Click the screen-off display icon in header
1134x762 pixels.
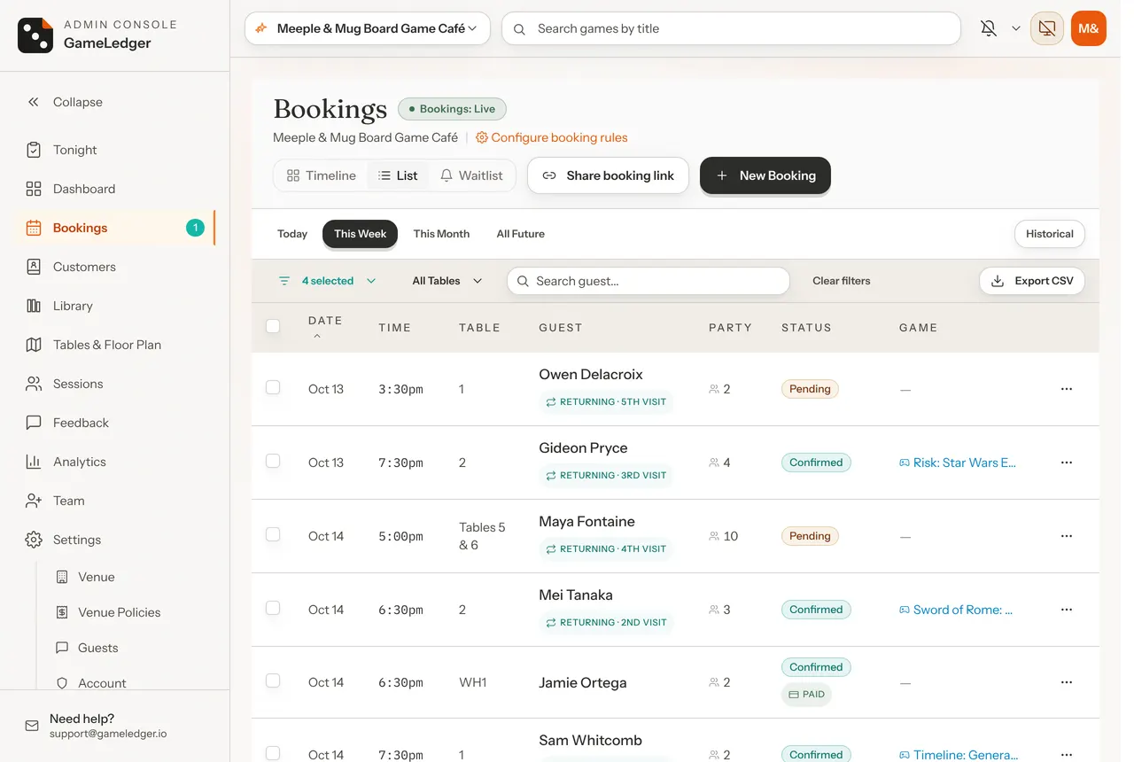1047,28
